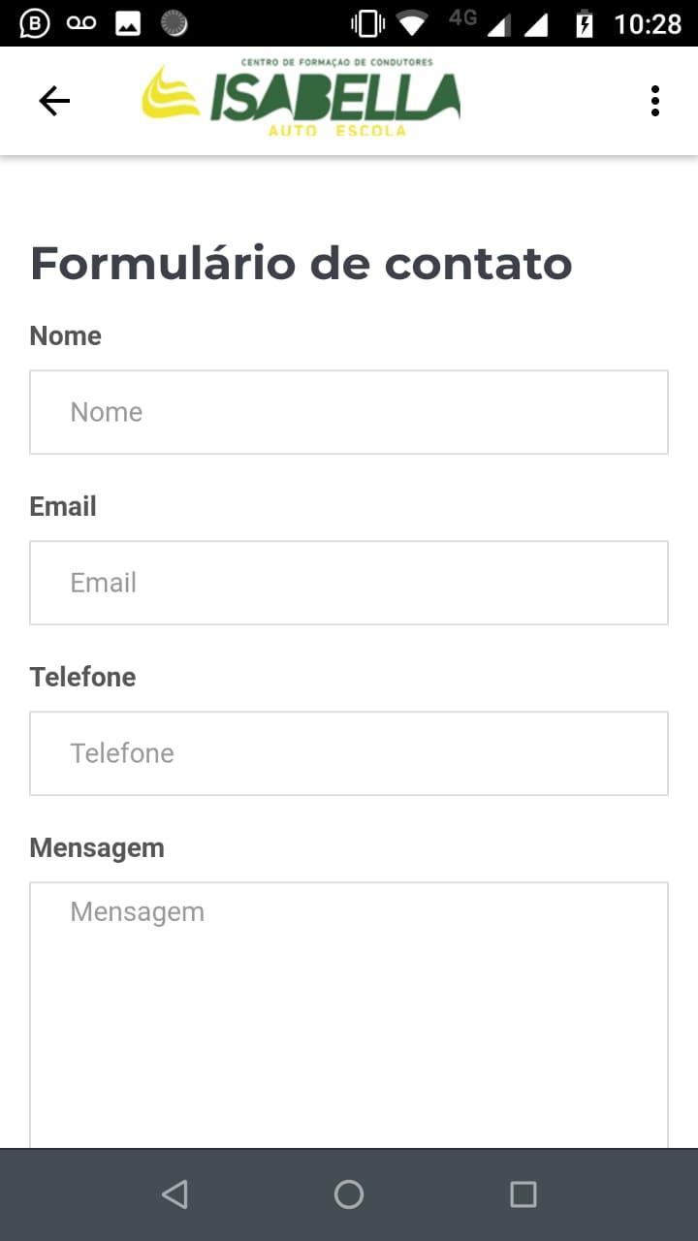
Task: Tap the Mensagem field label
Action: [97, 847]
